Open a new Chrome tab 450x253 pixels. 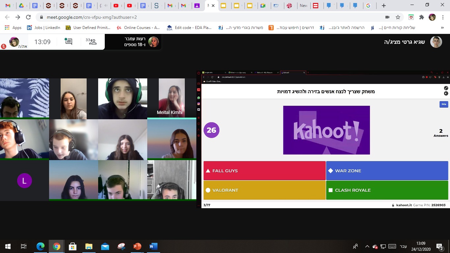click(383, 6)
